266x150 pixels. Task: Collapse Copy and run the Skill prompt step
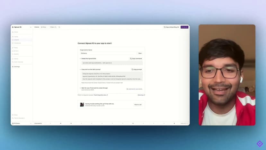(80, 70)
